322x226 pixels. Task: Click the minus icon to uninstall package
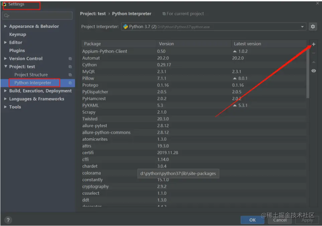point(314,53)
